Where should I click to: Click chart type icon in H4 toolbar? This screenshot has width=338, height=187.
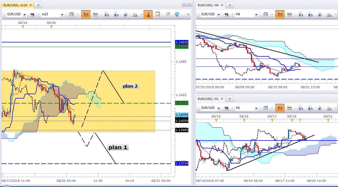266,14
